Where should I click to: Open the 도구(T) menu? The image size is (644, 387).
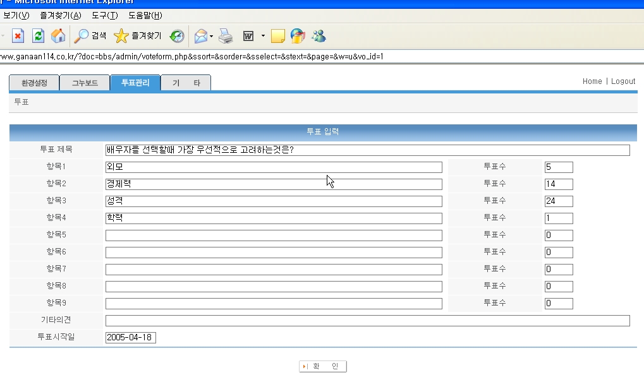coord(104,15)
